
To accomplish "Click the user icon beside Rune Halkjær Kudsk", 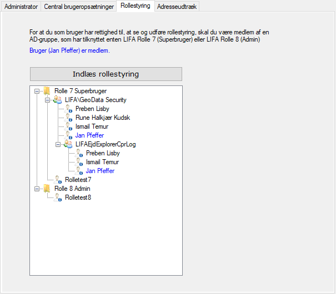I will [69, 118].
